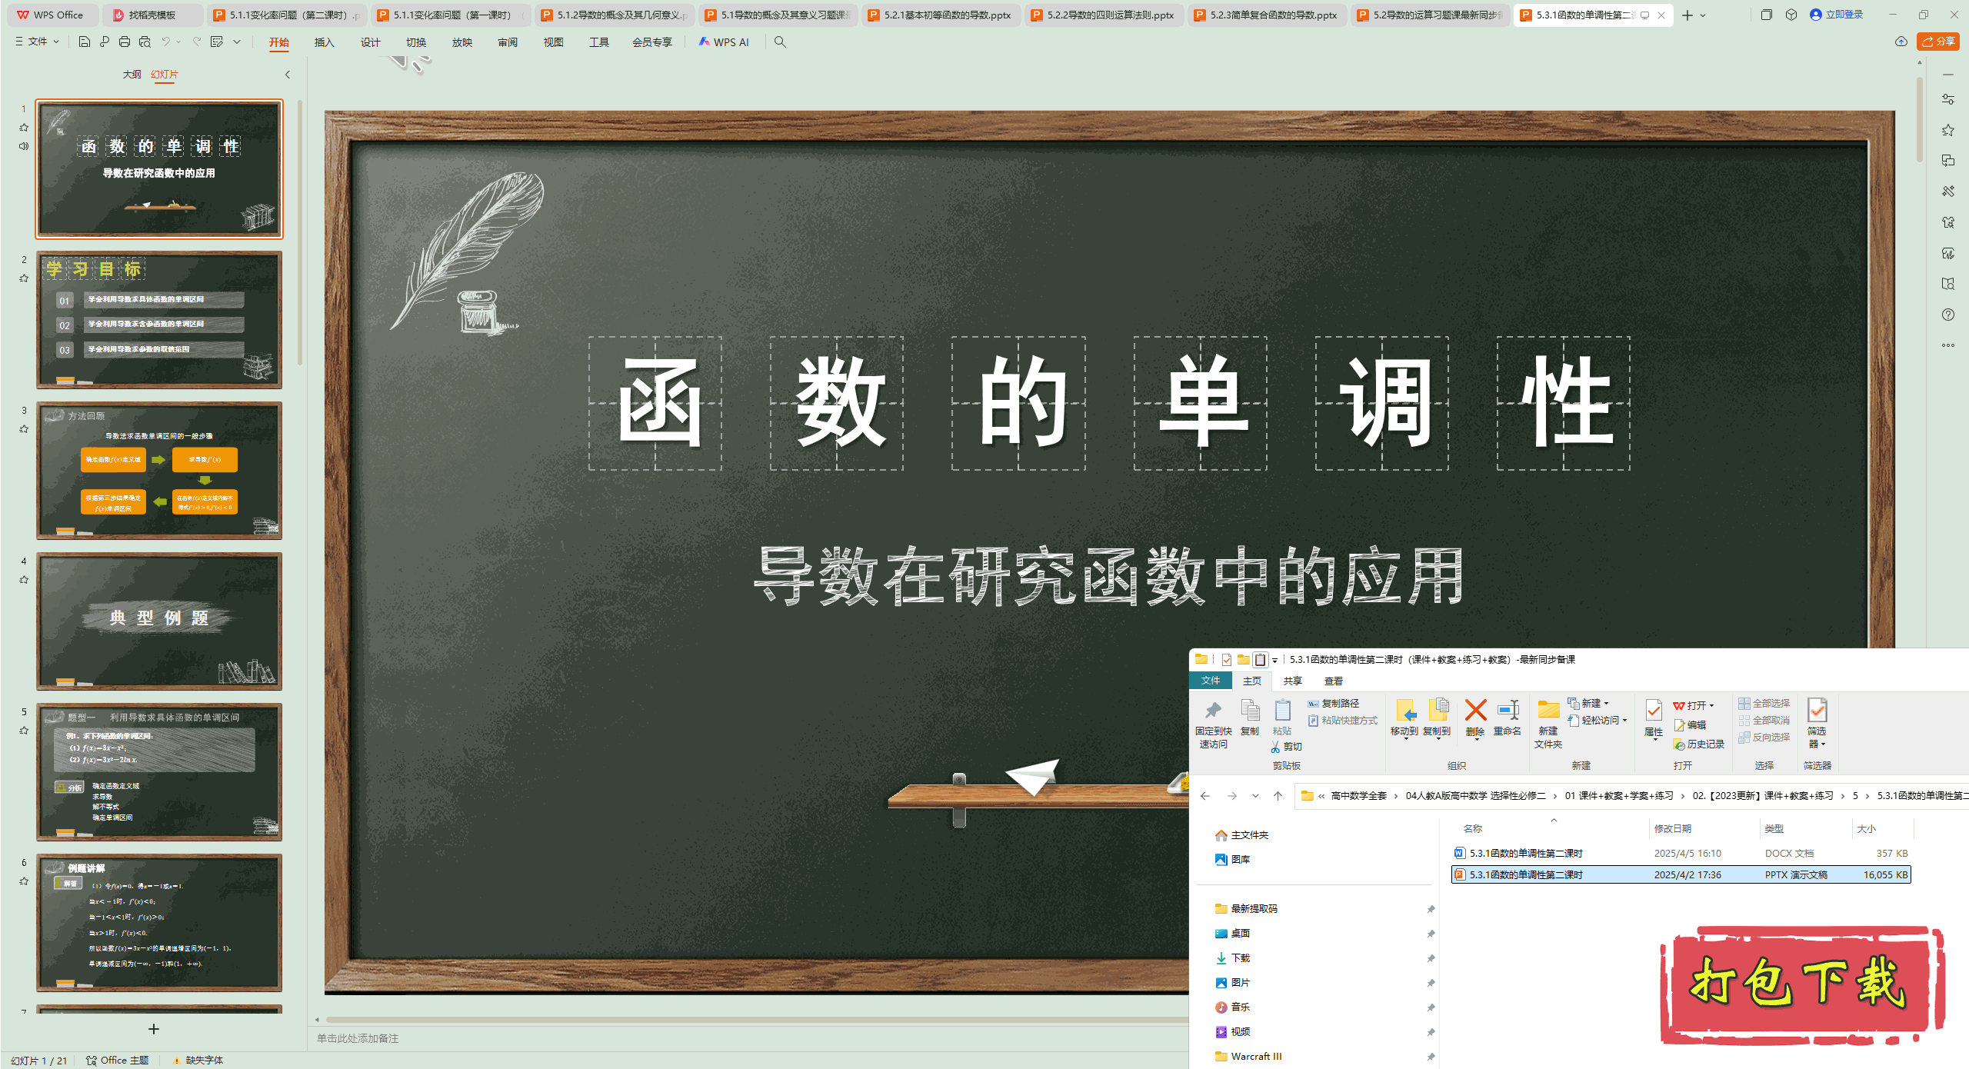This screenshot has width=1969, height=1069.
Task: Click the search magnifier in WPS ribbon
Action: point(780,42)
